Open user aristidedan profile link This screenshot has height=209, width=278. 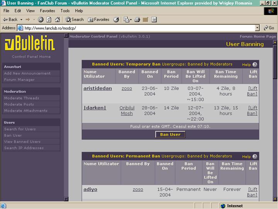tap(98, 88)
